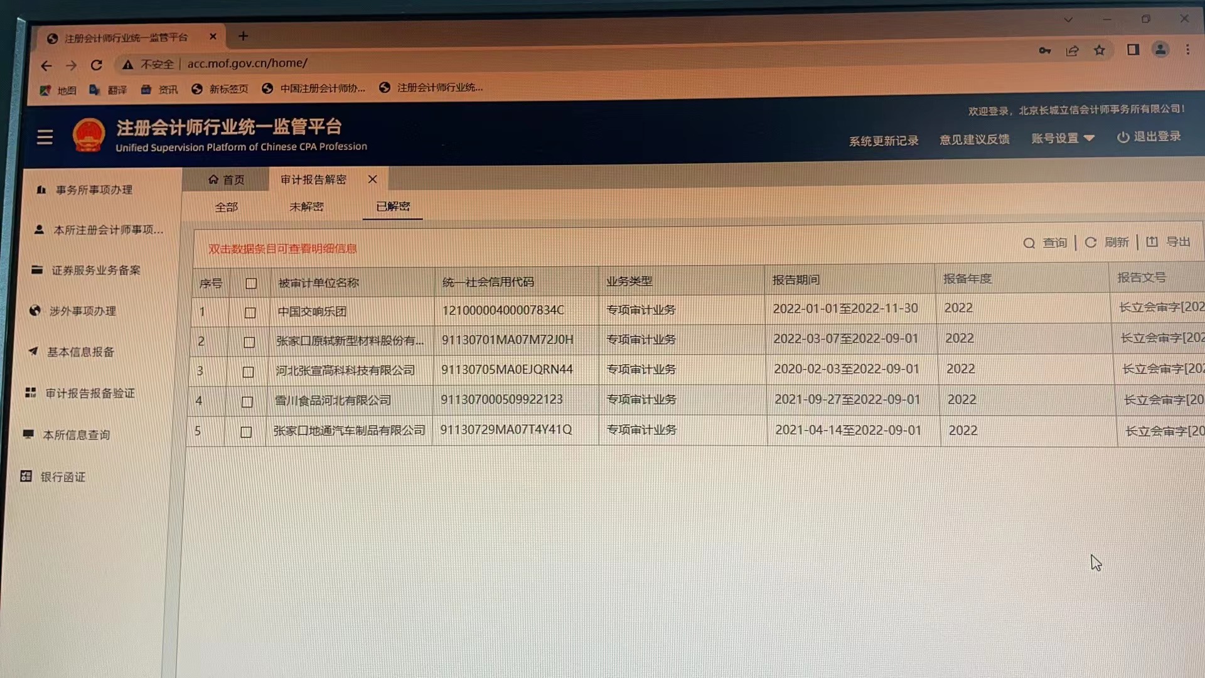Image resolution: width=1205 pixels, height=678 pixels.
Task: Toggle the select-all header checkbox
Action: coord(251,283)
